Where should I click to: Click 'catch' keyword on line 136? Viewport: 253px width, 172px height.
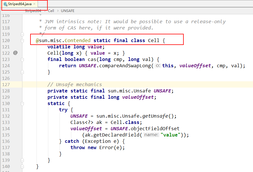click(x=72, y=141)
